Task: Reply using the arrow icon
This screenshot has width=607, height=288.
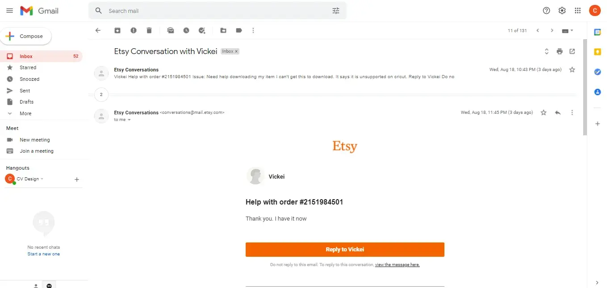Action: (558, 113)
